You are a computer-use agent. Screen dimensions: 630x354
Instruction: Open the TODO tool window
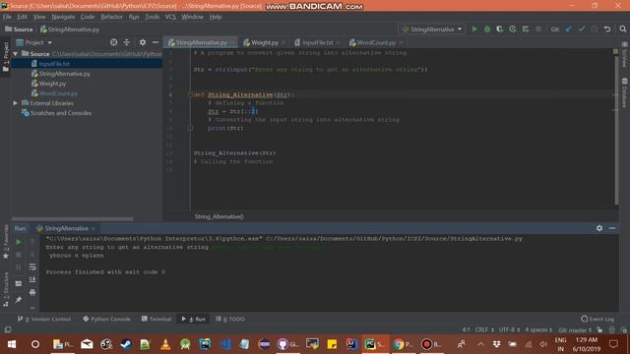229,319
